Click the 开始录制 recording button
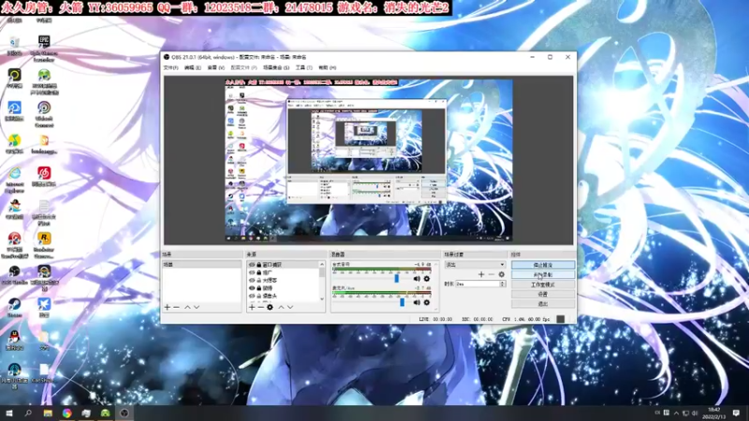This screenshot has width=749, height=421. [543, 274]
